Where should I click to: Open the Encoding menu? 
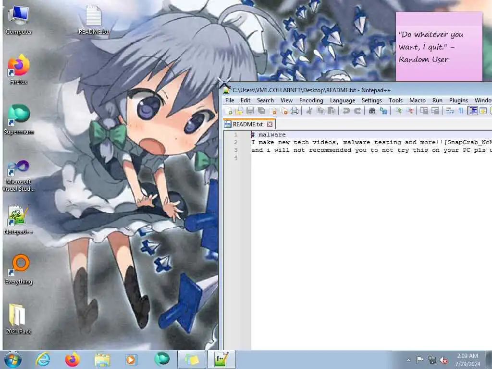click(311, 100)
